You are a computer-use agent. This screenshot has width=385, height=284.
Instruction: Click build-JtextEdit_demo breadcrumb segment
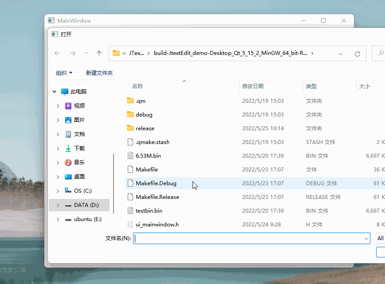(231, 53)
